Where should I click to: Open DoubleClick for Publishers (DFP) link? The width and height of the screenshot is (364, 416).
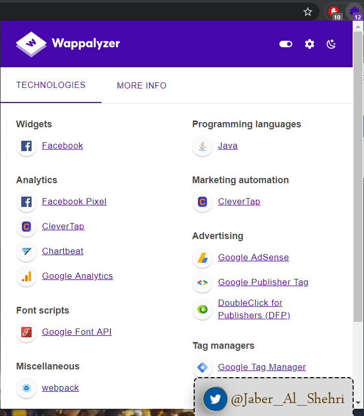(x=254, y=309)
